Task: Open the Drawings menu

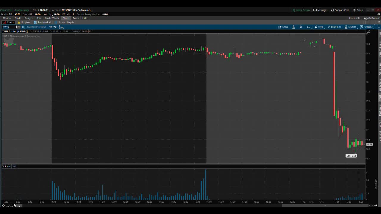Action: click(x=334, y=27)
